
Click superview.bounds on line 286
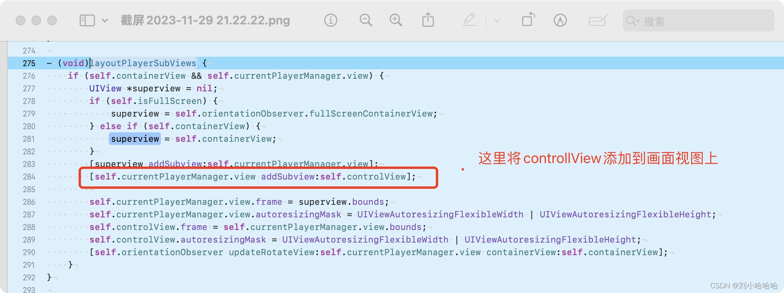coord(341,202)
